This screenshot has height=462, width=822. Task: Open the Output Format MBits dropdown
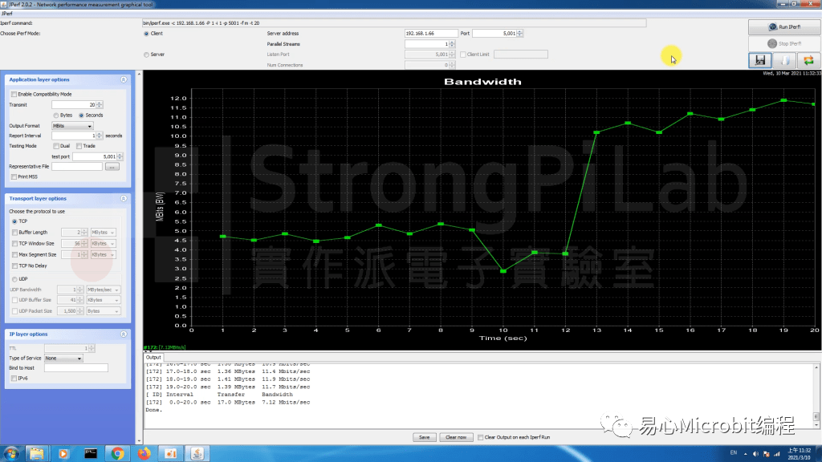click(x=72, y=126)
